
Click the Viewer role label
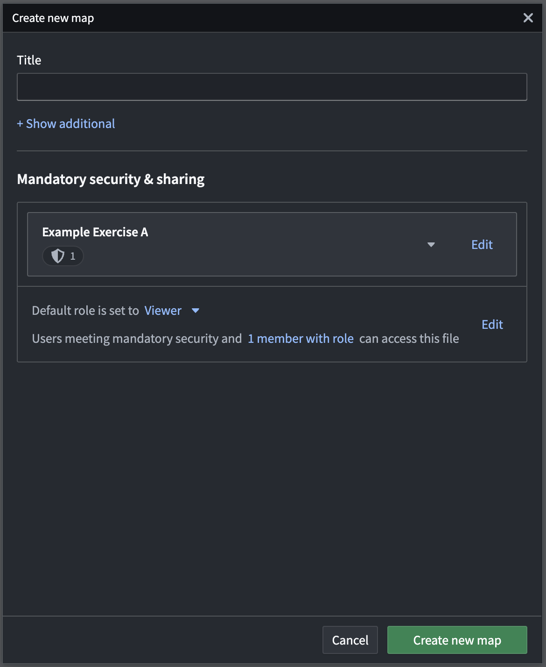coord(163,311)
